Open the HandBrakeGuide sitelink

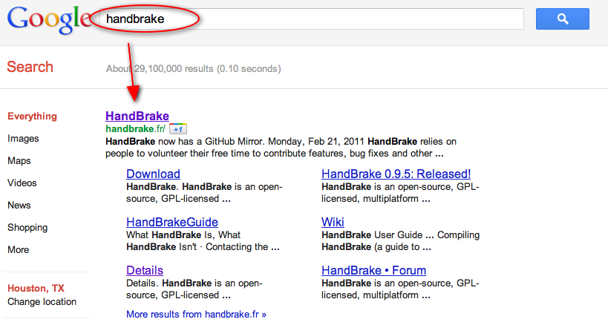pyautogui.click(x=172, y=222)
